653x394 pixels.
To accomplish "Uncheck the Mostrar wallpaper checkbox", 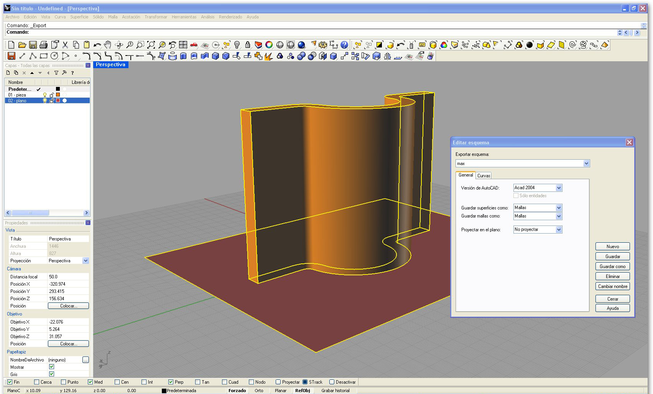I will point(52,367).
